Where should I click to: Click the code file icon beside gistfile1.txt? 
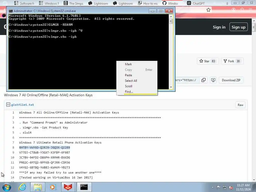(8, 104)
